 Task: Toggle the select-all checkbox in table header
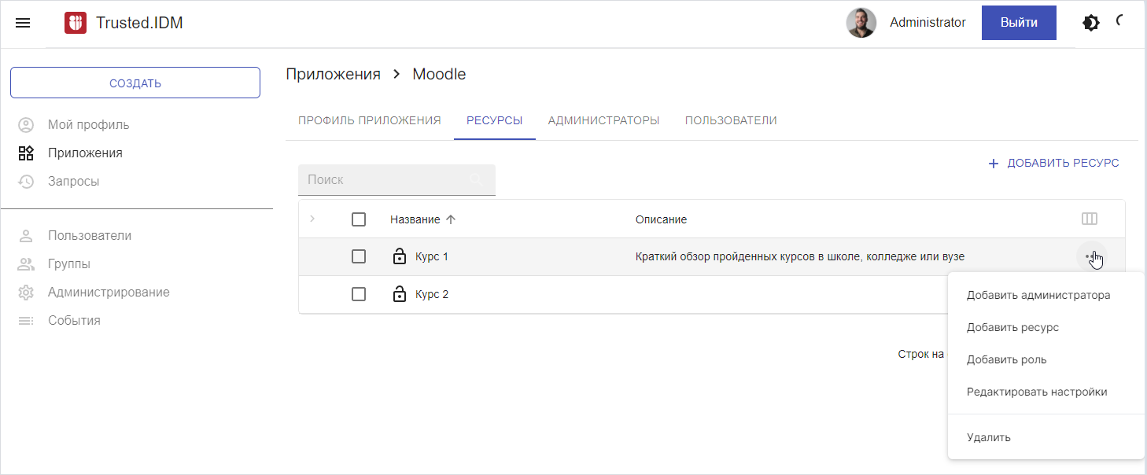(x=359, y=219)
